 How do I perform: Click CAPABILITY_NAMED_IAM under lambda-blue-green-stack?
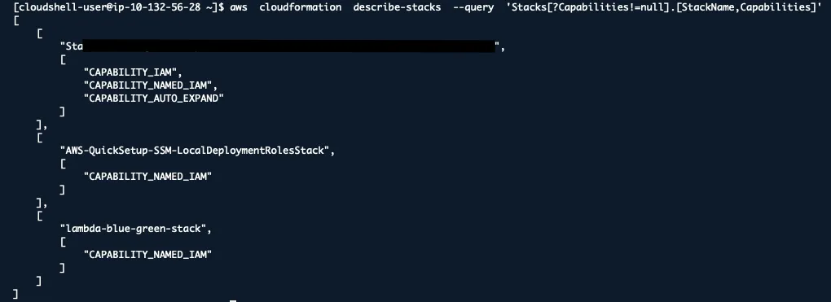pos(147,254)
